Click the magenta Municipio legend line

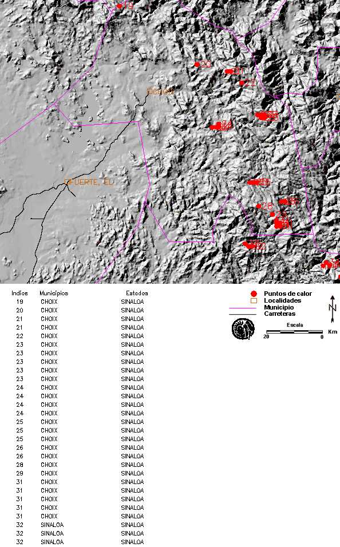click(243, 308)
